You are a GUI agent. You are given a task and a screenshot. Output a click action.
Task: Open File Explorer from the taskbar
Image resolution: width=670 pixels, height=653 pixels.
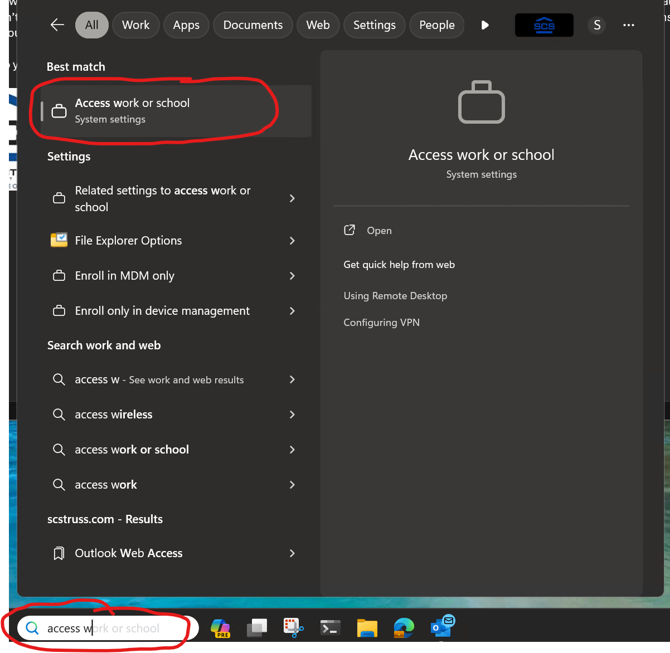[x=367, y=628]
